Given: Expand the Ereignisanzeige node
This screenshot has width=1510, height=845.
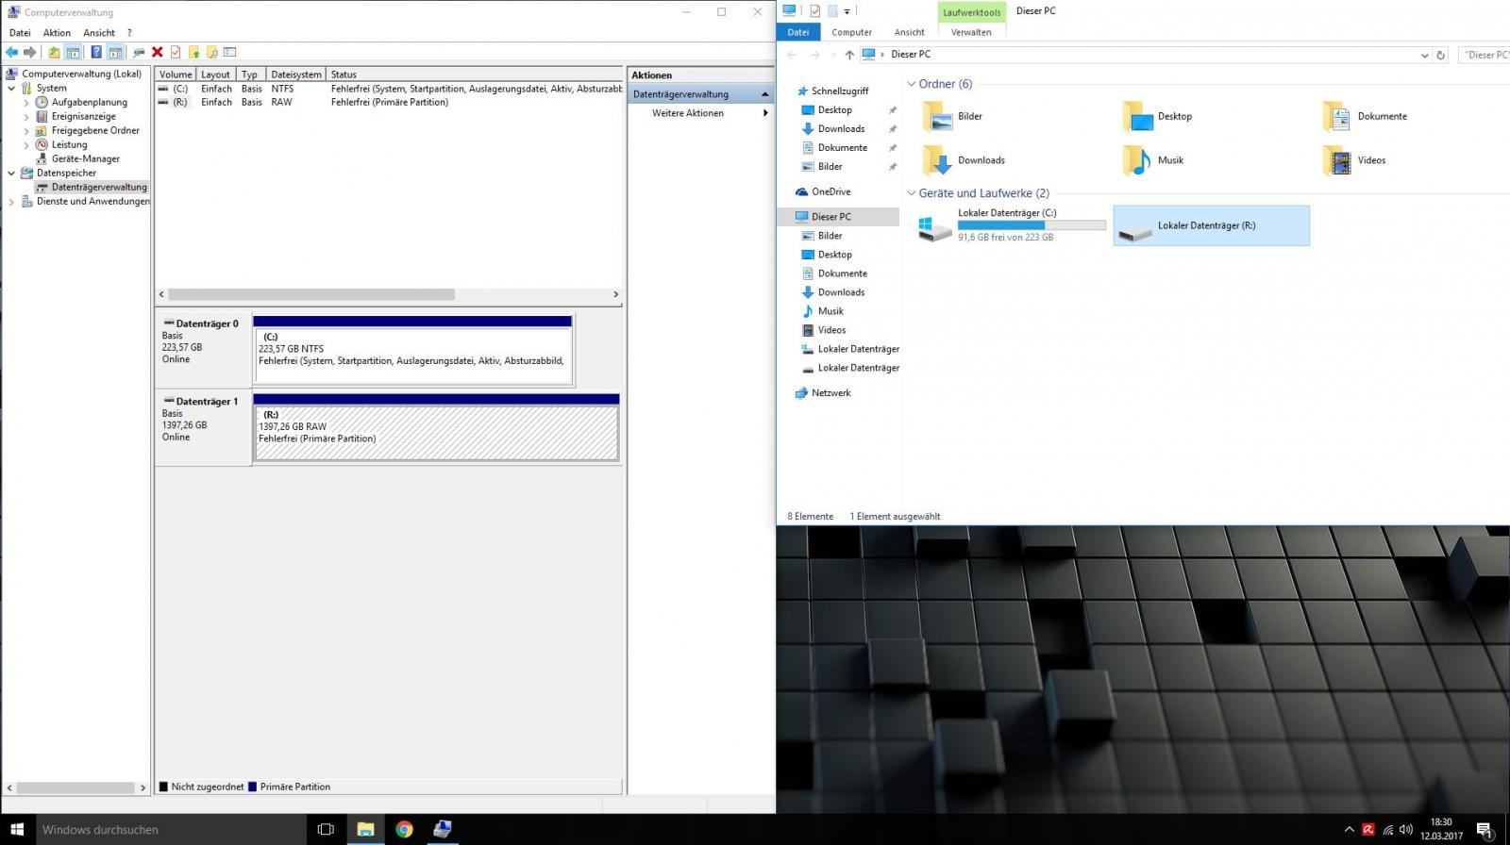Looking at the screenshot, I should coord(26,116).
